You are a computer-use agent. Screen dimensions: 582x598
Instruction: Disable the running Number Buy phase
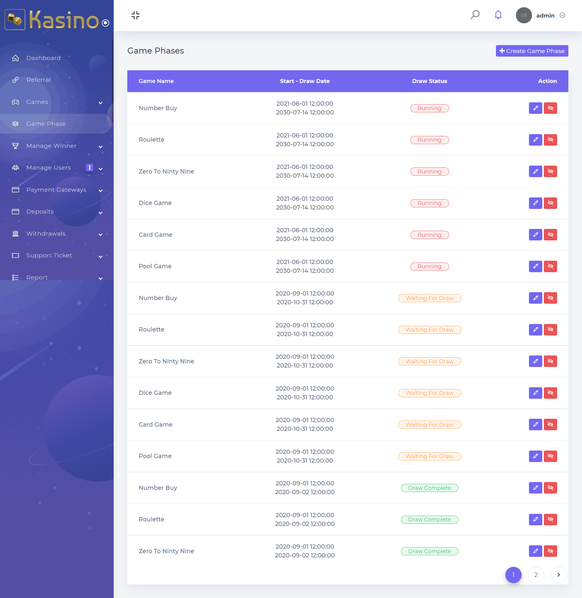click(x=550, y=108)
